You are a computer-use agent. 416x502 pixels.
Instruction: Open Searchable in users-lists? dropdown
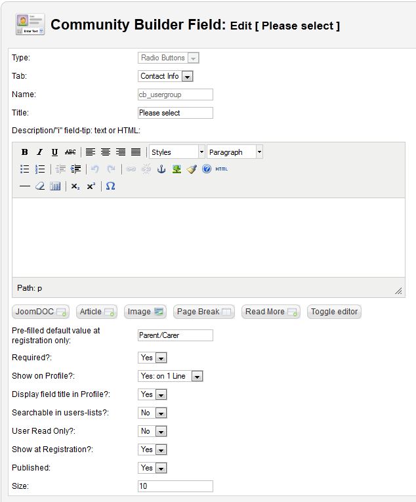(152, 413)
